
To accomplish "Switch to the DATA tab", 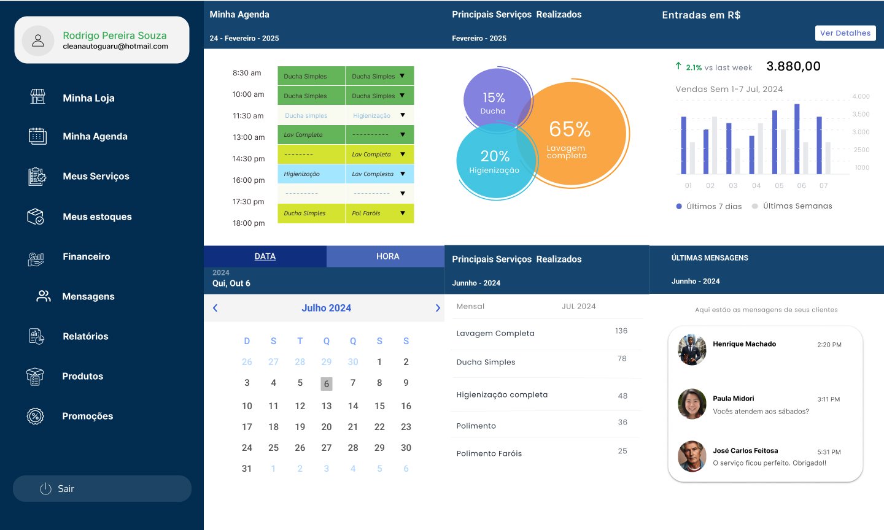I will 265,256.
